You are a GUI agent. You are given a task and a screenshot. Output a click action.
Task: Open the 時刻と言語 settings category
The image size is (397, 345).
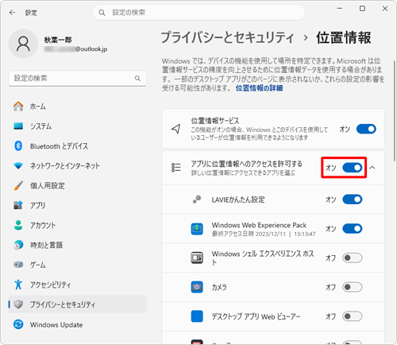(78, 245)
